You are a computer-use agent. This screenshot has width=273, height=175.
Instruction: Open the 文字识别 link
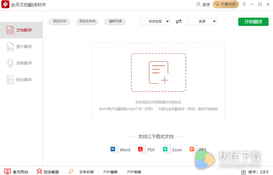(x=86, y=172)
